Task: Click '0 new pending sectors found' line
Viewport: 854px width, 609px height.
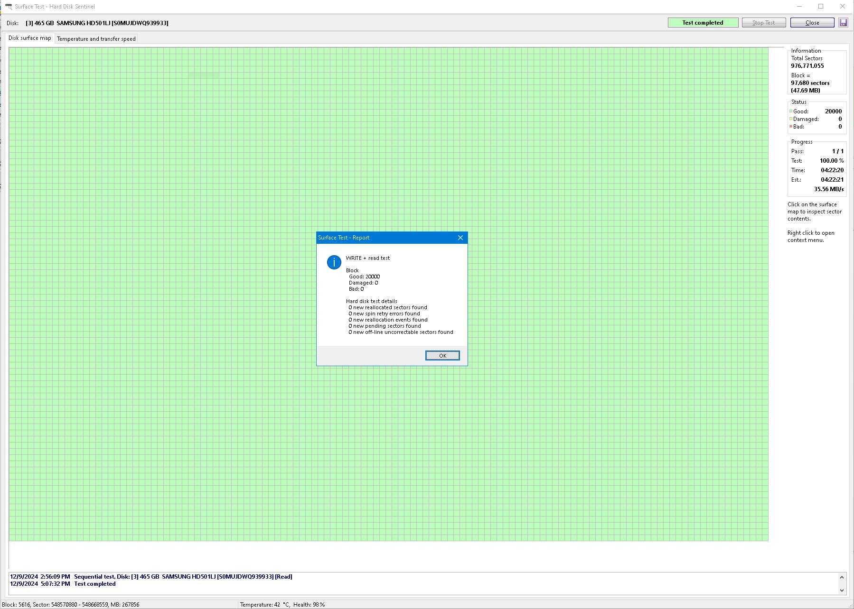Action: point(385,326)
